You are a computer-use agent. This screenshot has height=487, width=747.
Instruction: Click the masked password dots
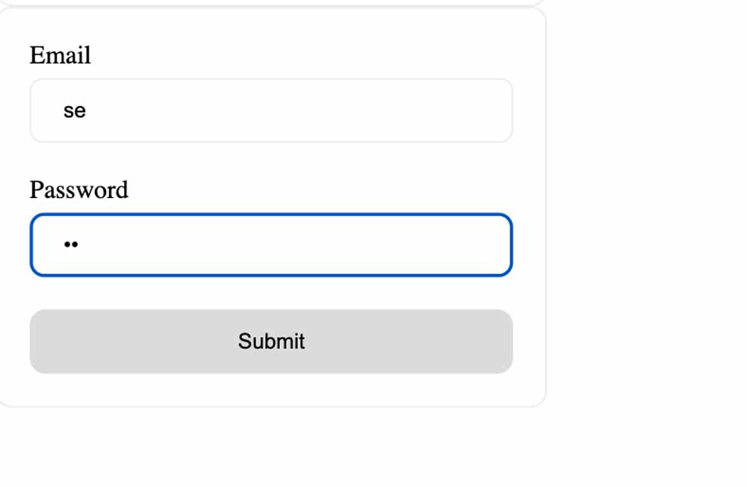70,245
